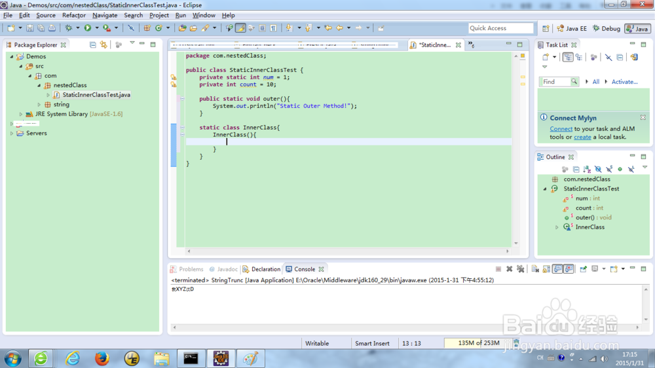Toggle Hide Fields in Outline
The image size is (655, 368).
click(x=598, y=169)
